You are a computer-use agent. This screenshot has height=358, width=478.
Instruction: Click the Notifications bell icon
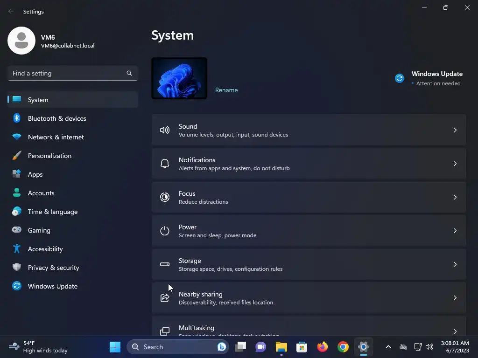(x=165, y=164)
